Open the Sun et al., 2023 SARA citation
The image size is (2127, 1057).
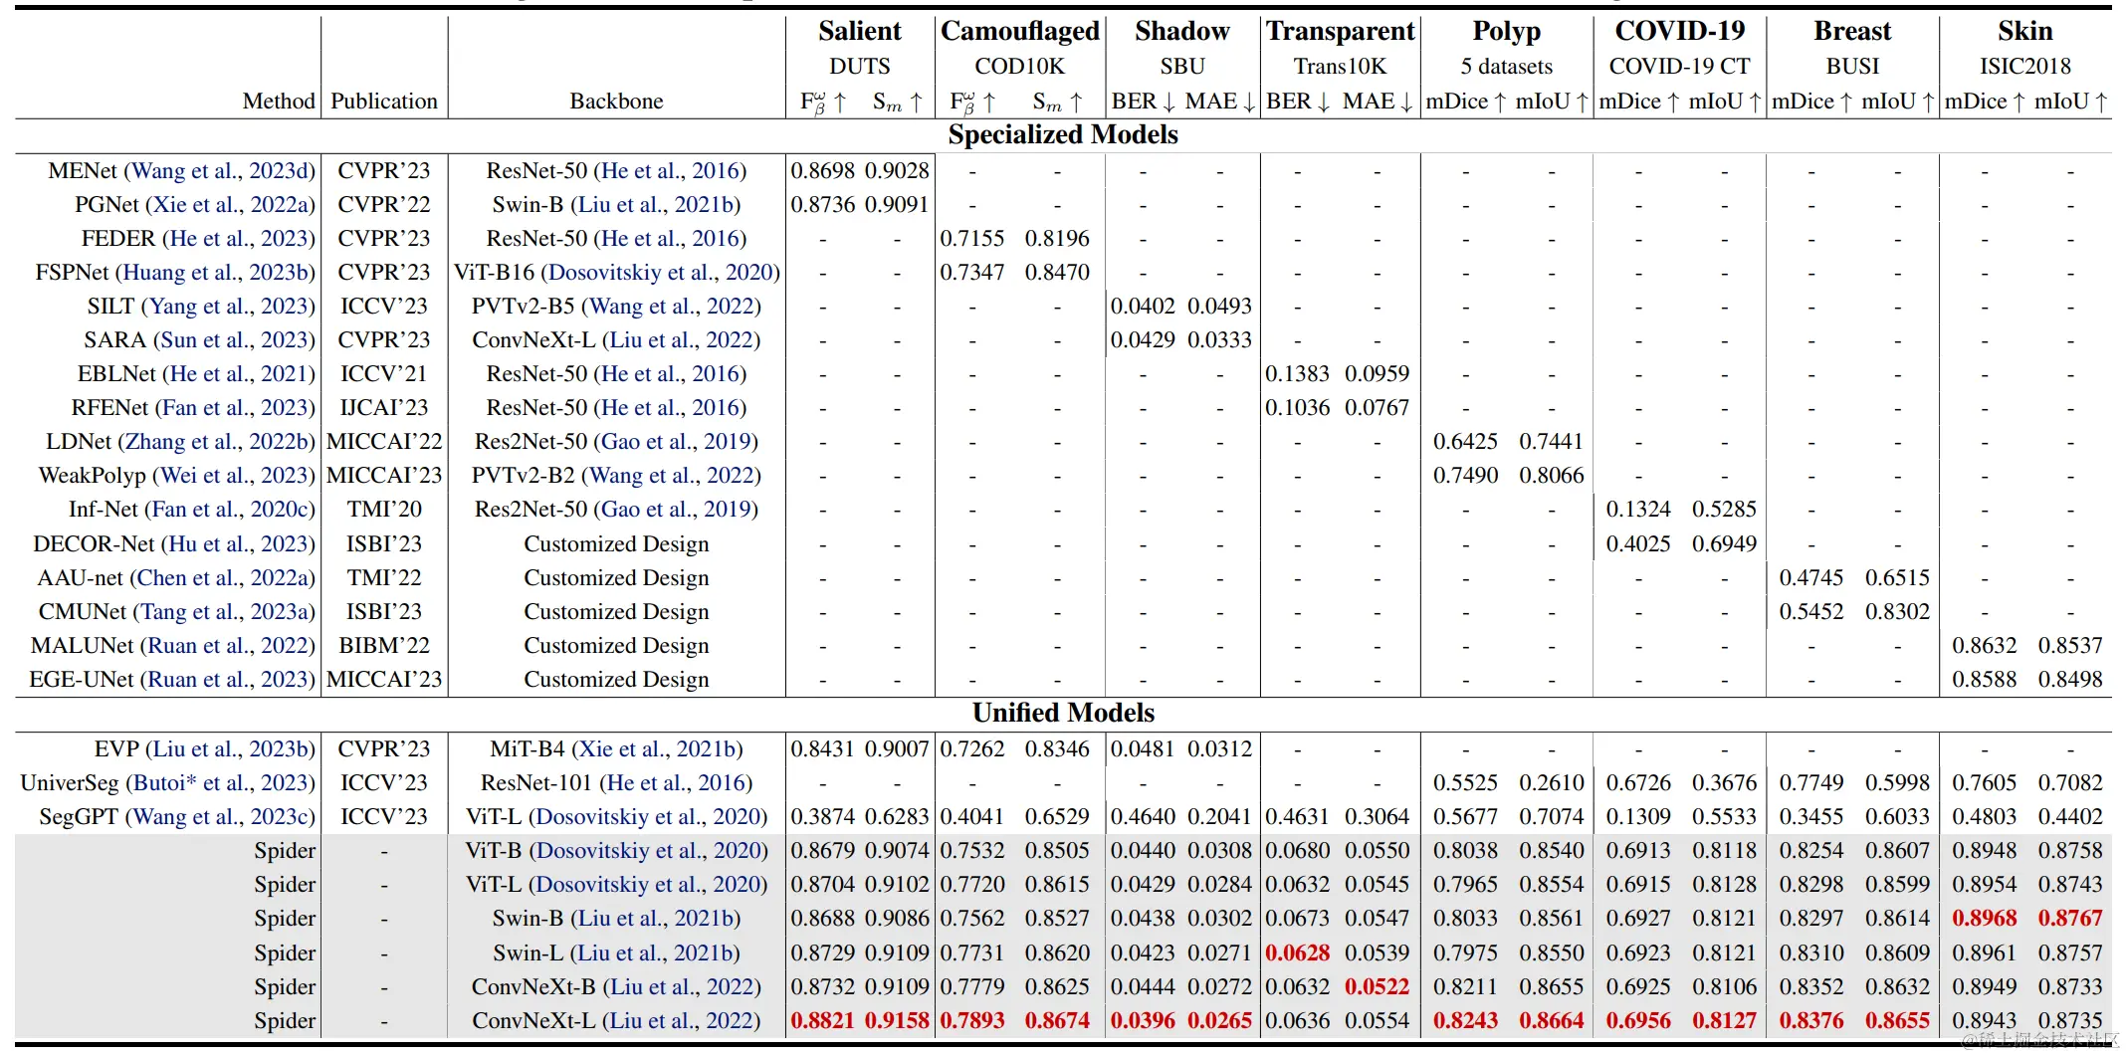tap(234, 340)
